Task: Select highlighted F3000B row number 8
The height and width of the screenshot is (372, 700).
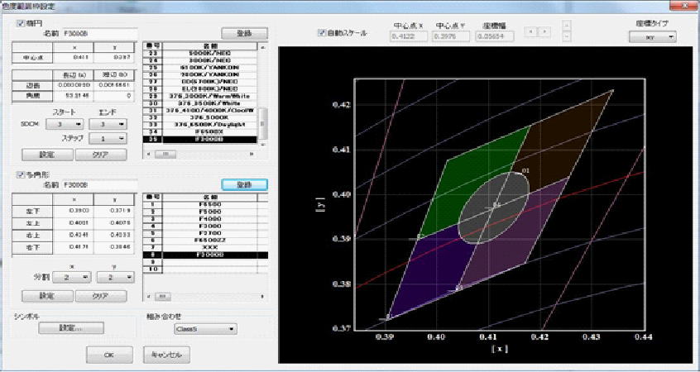Action: [205, 255]
